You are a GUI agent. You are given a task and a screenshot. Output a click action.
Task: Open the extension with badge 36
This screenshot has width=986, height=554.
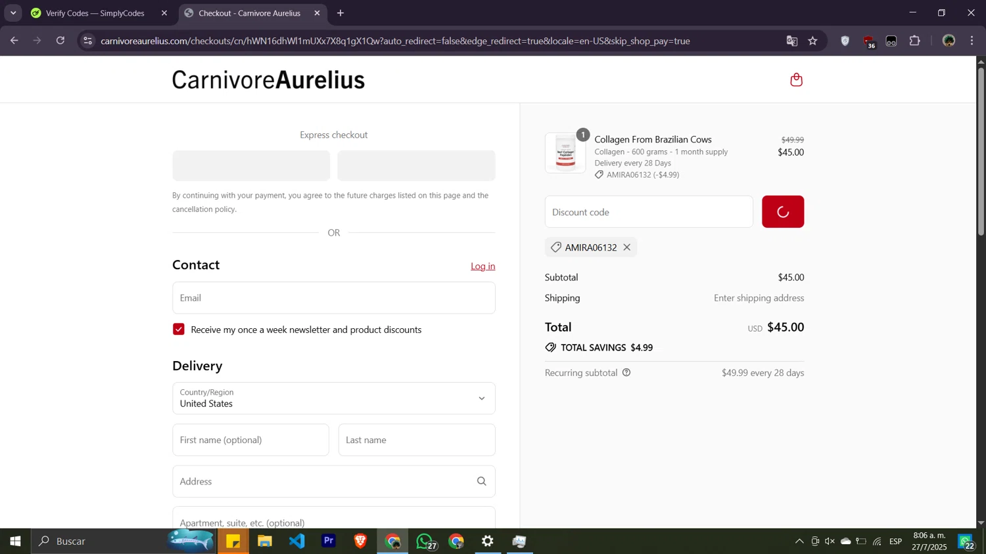coord(869,41)
